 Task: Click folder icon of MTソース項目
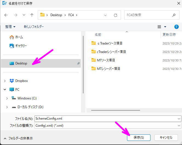tap(93, 60)
